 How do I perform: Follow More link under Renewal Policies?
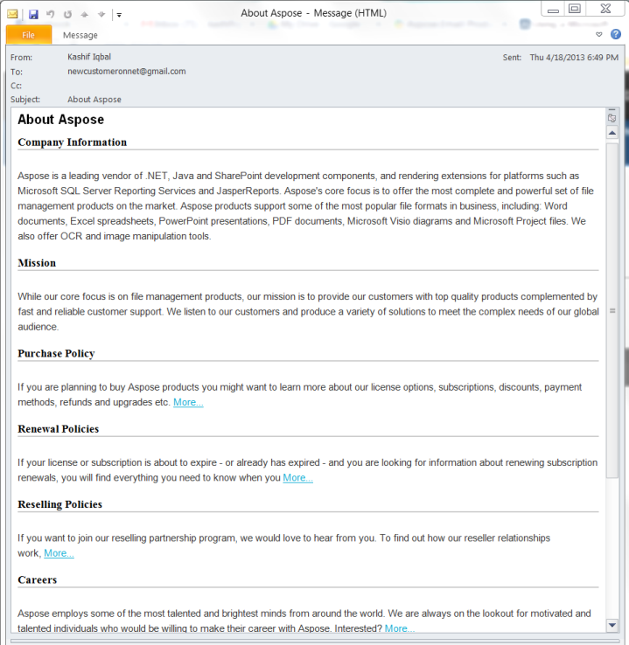click(298, 477)
